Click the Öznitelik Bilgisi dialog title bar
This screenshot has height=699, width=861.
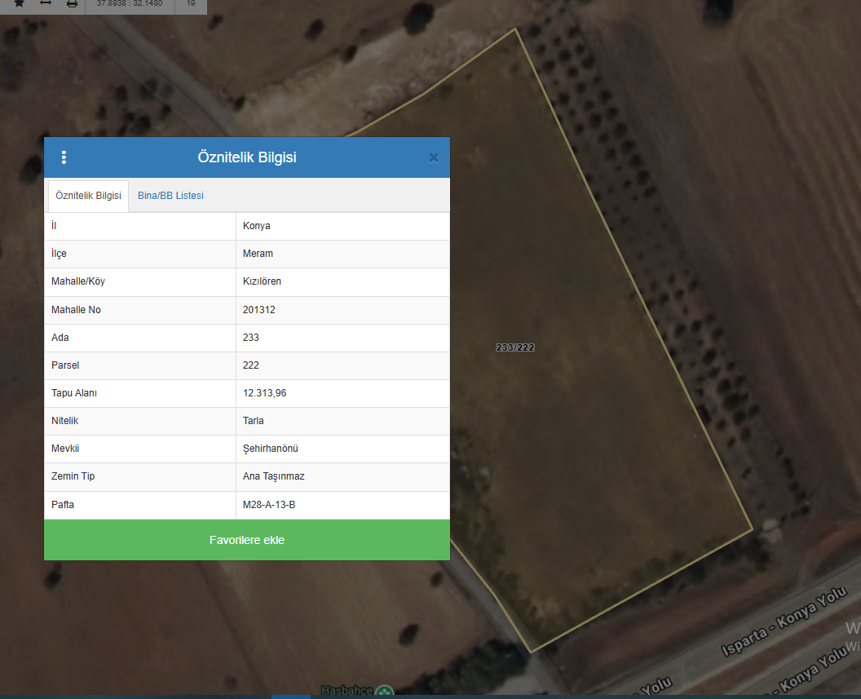click(x=246, y=157)
